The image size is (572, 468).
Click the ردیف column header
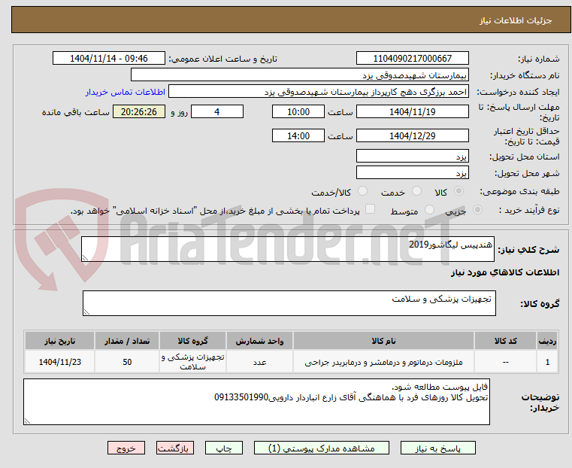[547, 341]
